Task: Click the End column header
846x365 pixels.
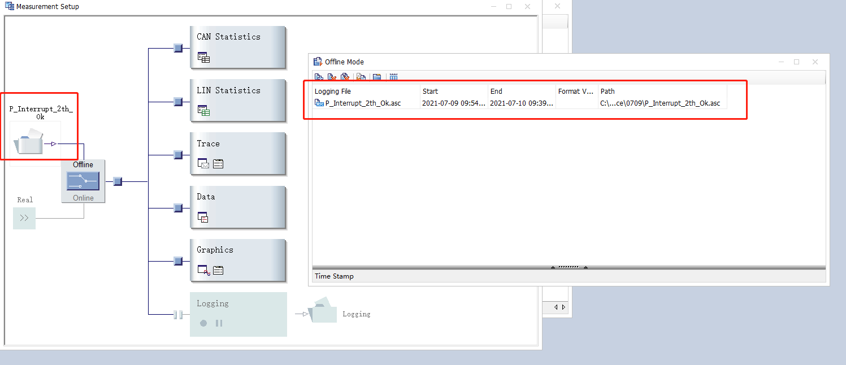Action: (x=522, y=91)
